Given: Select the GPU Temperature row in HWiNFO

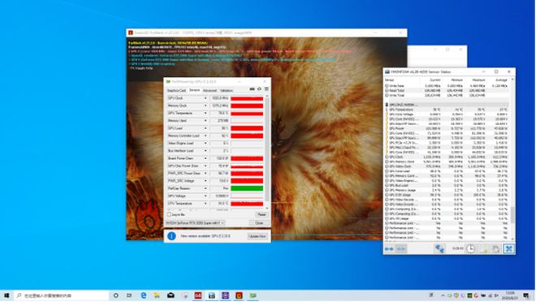Looking at the screenshot, I should 447,110.
